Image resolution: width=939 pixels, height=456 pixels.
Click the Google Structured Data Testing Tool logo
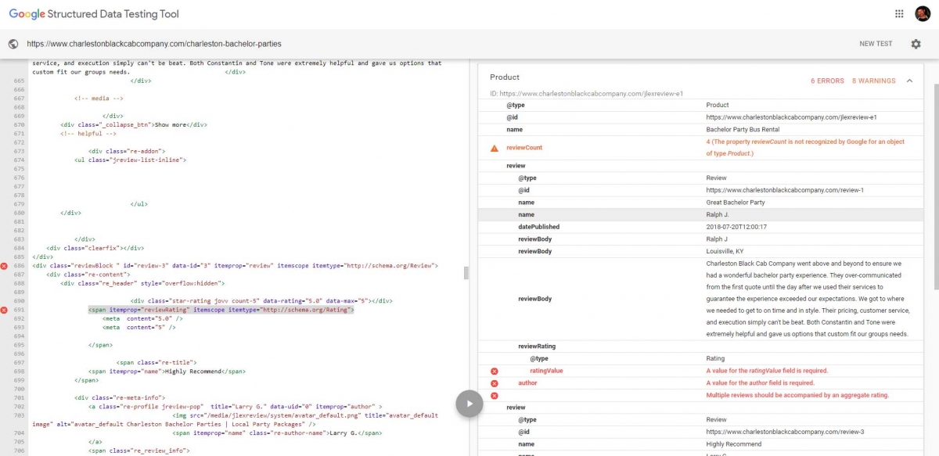pyautogui.click(x=94, y=14)
